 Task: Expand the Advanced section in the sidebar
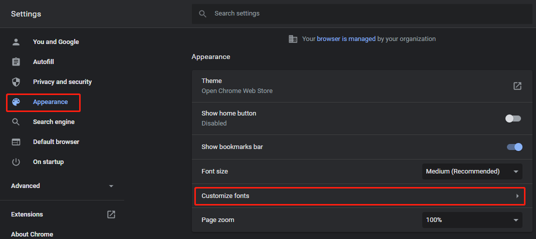click(x=62, y=185)
